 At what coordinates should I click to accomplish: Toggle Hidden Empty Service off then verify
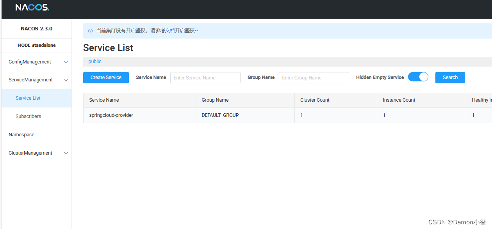pos(418,77)
